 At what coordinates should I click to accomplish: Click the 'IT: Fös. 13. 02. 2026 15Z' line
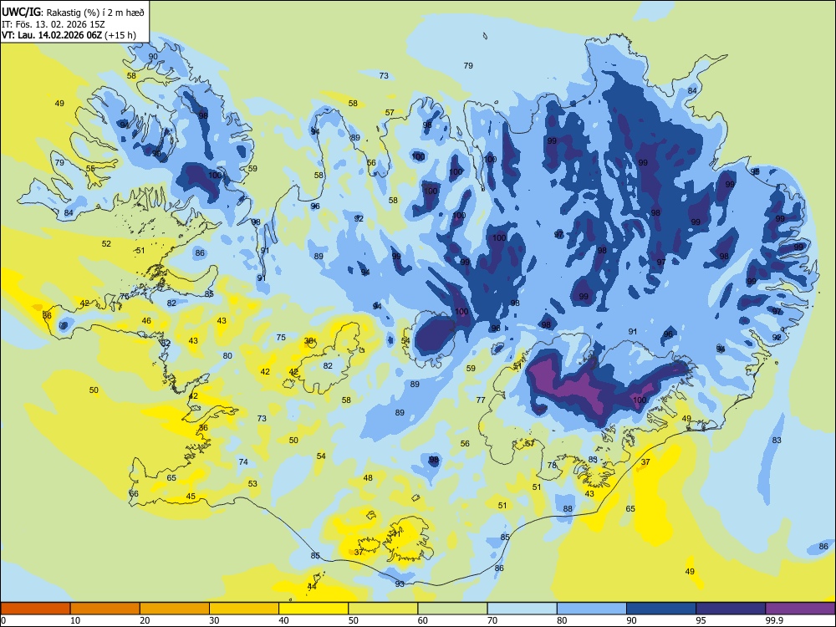click(54, 24)
